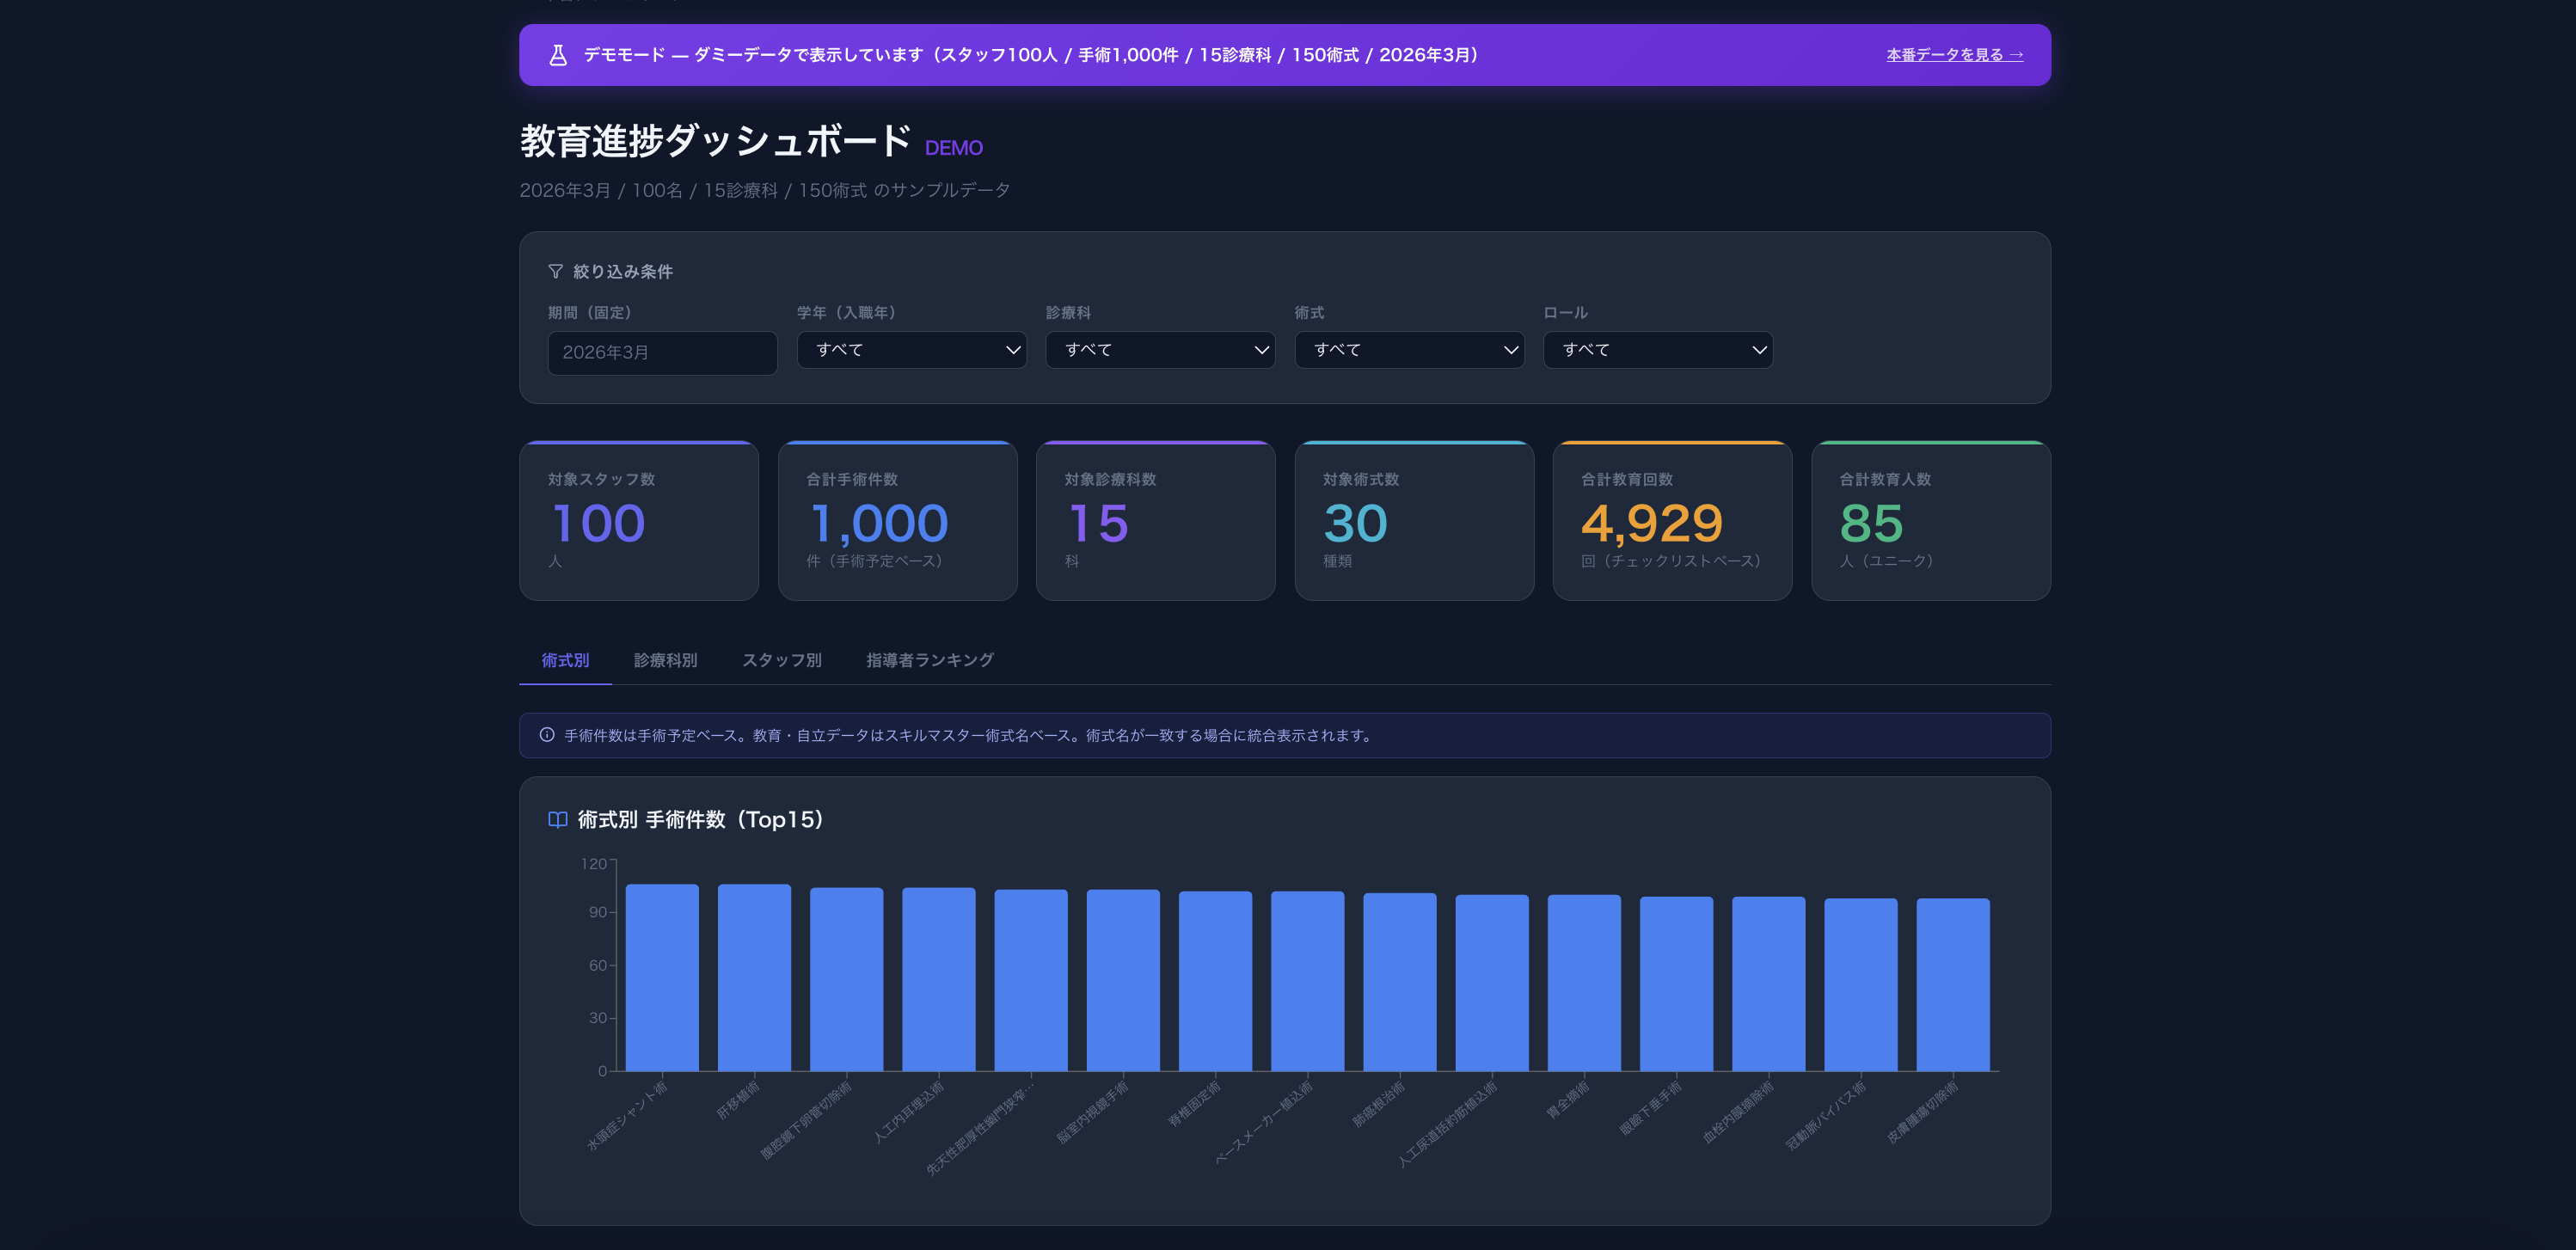Open the 学年(入職年) dropdown

point(911,350)
